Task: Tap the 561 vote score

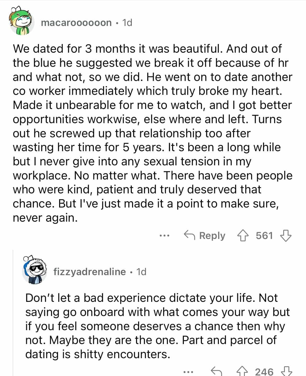Action: pos(264,236)
